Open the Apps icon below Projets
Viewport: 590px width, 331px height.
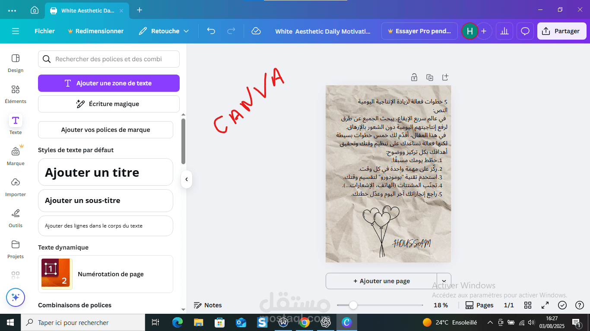tap(16, 275)
